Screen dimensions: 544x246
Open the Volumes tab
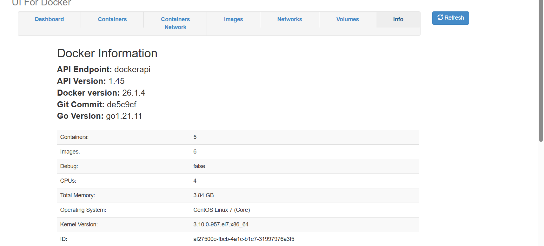(x=348, y=19)
